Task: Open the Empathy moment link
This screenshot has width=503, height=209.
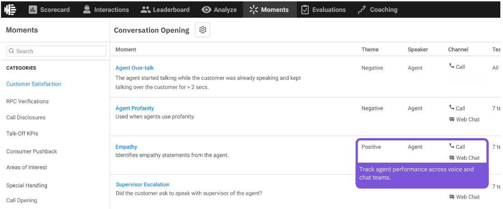Action: (126, 147)
